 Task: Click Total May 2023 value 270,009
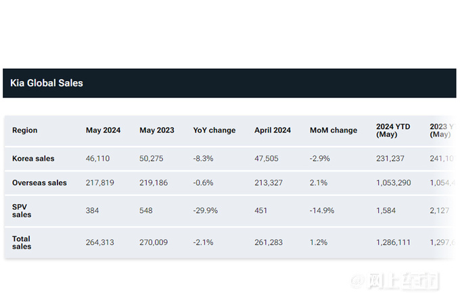pos(154,243)
